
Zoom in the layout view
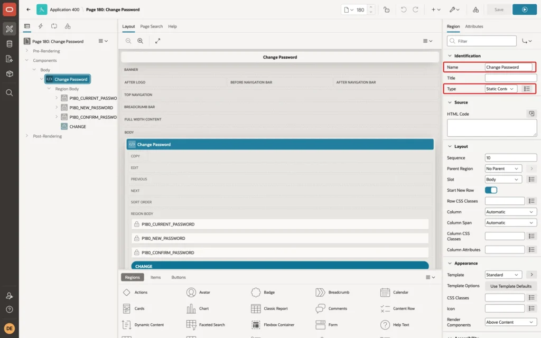pyautogui.click(x=141, y=41)
